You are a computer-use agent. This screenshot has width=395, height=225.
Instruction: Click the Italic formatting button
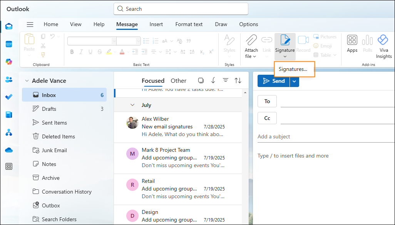(x=81, y=52)
